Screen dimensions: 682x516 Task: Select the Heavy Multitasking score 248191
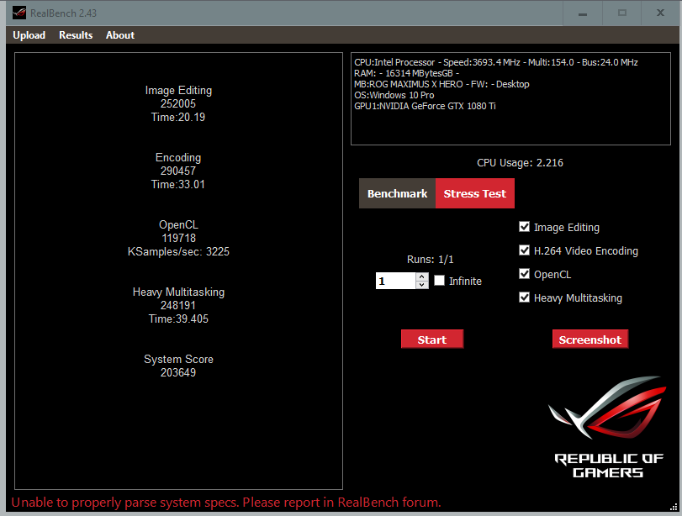178,306
